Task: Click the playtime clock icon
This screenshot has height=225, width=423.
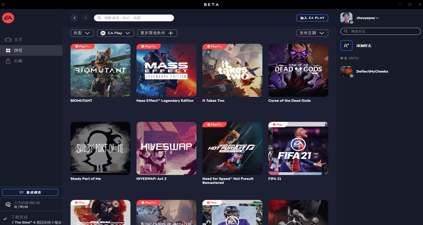Action: pyautogui.click(x=8, y=204)
